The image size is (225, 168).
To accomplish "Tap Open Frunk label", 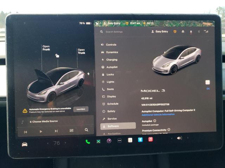I will click(46, 48).
